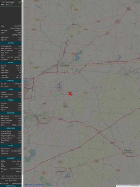Select the red Learjet aircraft marker
The height and width of the screenshot is (187, 140).
(70, 93)
